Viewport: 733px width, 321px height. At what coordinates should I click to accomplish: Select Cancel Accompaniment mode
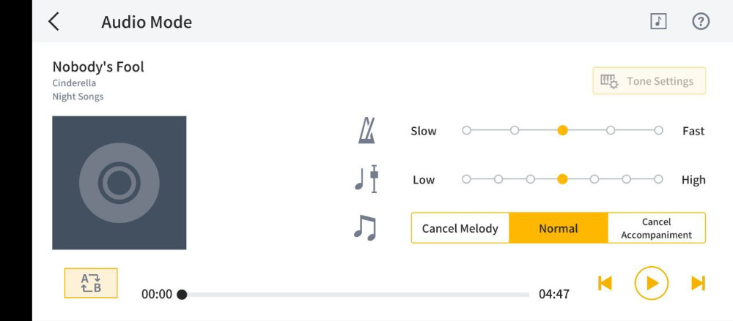[x=656, y=228]
